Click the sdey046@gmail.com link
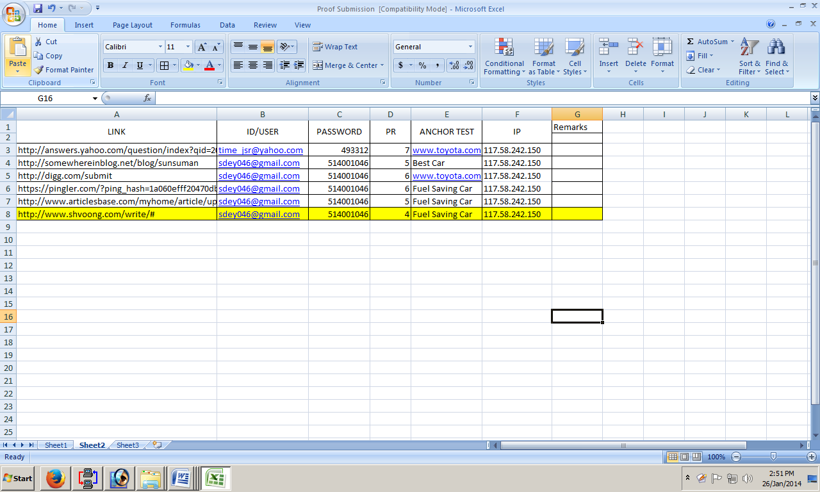This screenshot has width=820, height=492. click(x=259, y=163)
